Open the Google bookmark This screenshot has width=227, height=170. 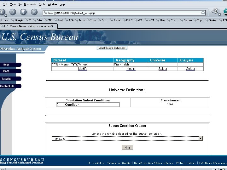coord(17,20)
